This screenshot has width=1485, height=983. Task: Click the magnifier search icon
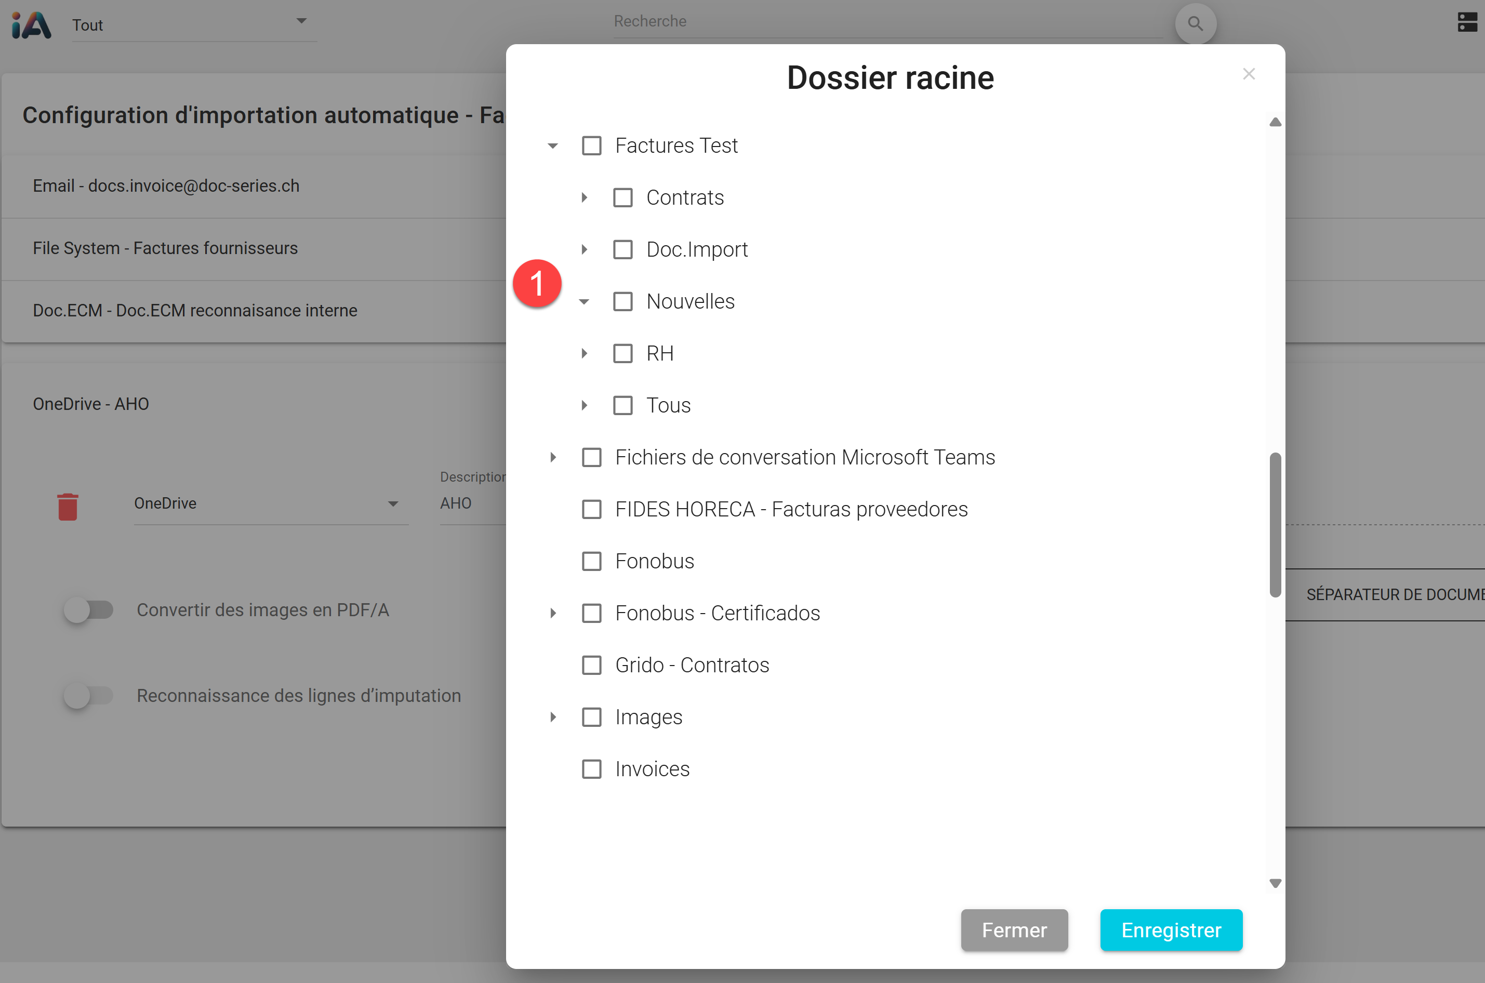coord(1195,24)
